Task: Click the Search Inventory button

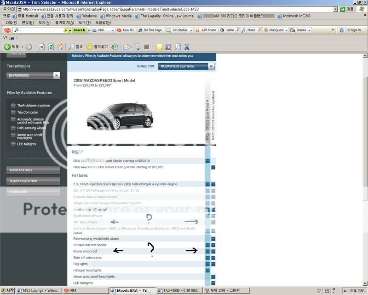Action: (x=33, y=181)
